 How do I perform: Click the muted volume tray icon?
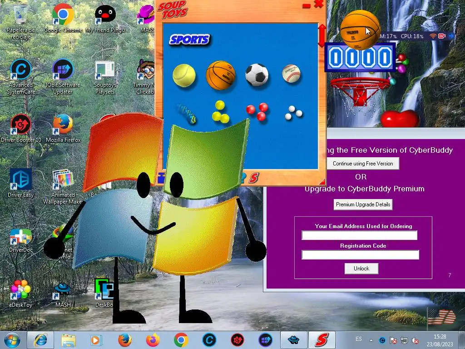click(x=416, y=341)
